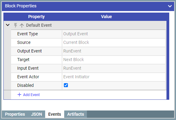
Task: Click the Property column header
Action: point(36,17)
